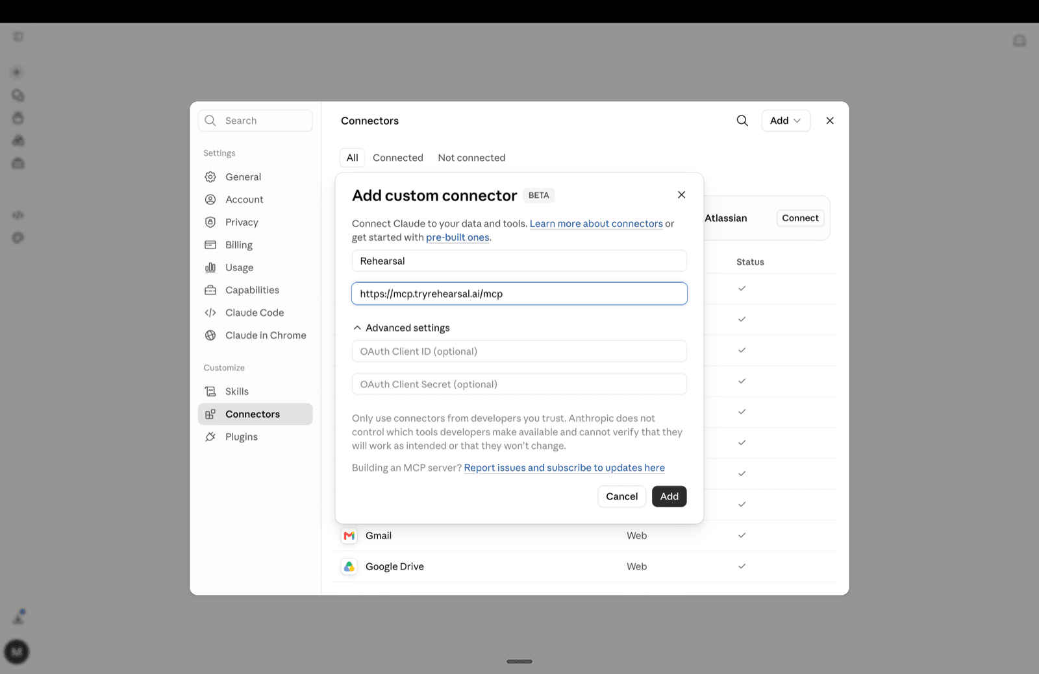Click the OAuth Client Secret field

[519, 384]
